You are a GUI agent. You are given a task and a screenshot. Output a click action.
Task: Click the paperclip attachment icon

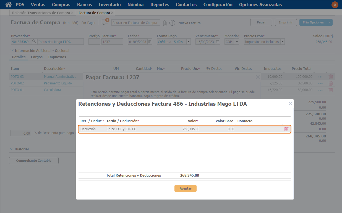[165, 23]
